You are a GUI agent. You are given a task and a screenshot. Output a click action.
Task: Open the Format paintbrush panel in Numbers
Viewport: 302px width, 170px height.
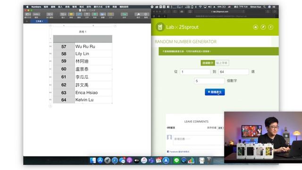pyautogui.click(x=138, y=14)
